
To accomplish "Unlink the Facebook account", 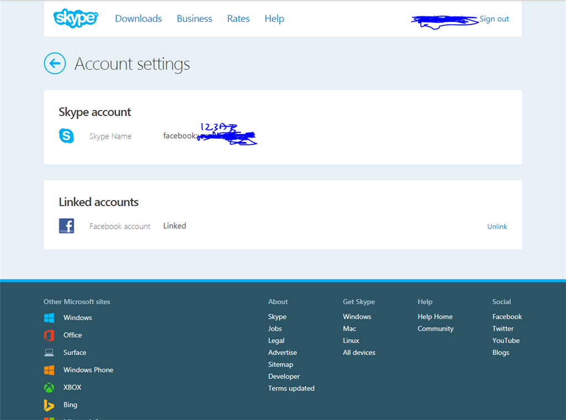I will pos(497,227).
